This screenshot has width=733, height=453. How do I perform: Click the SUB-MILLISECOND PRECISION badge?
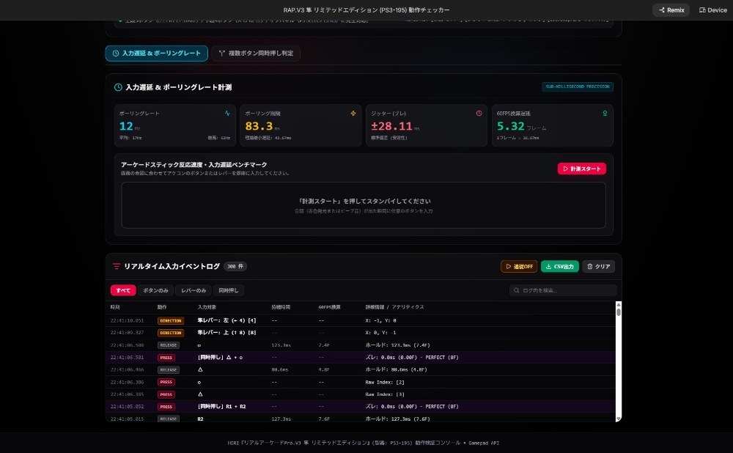578,86
